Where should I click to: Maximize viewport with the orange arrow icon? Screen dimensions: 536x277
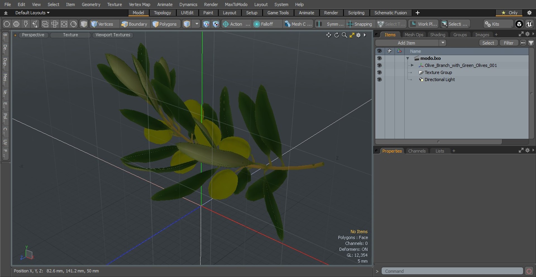pyautogui.click(x=352, y=35)
